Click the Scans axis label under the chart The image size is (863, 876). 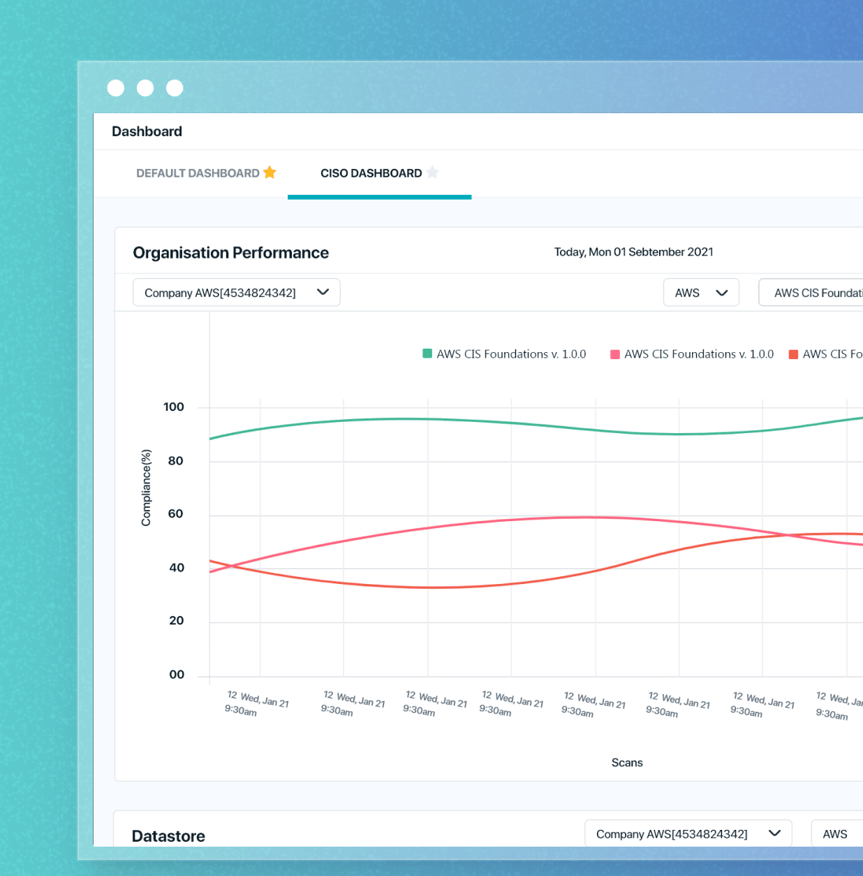click(x=626, y=762)
